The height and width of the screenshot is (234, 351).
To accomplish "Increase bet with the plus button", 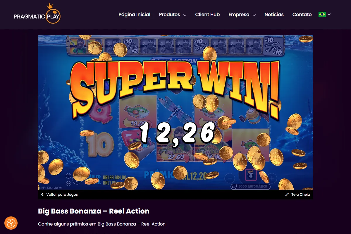I will pos(272,178).
